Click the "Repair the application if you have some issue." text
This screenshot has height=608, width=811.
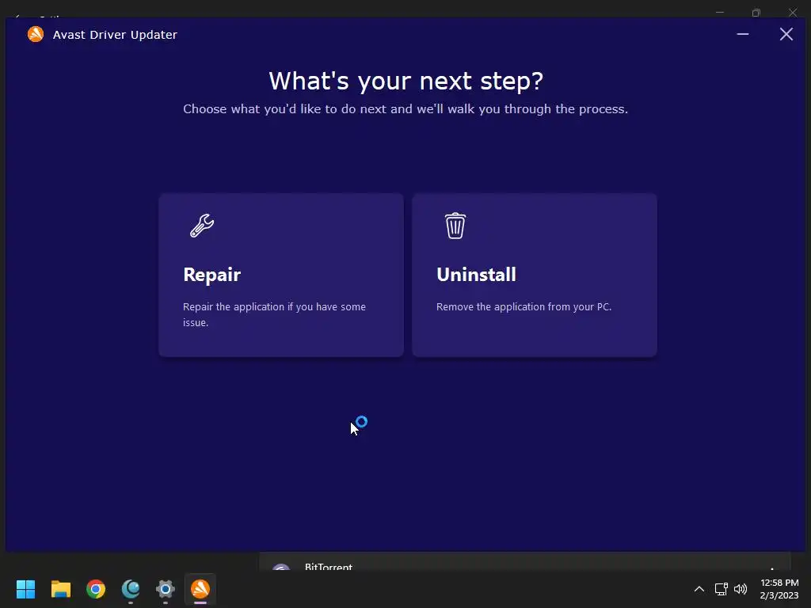pyautogui.click(x=274, y=314)
